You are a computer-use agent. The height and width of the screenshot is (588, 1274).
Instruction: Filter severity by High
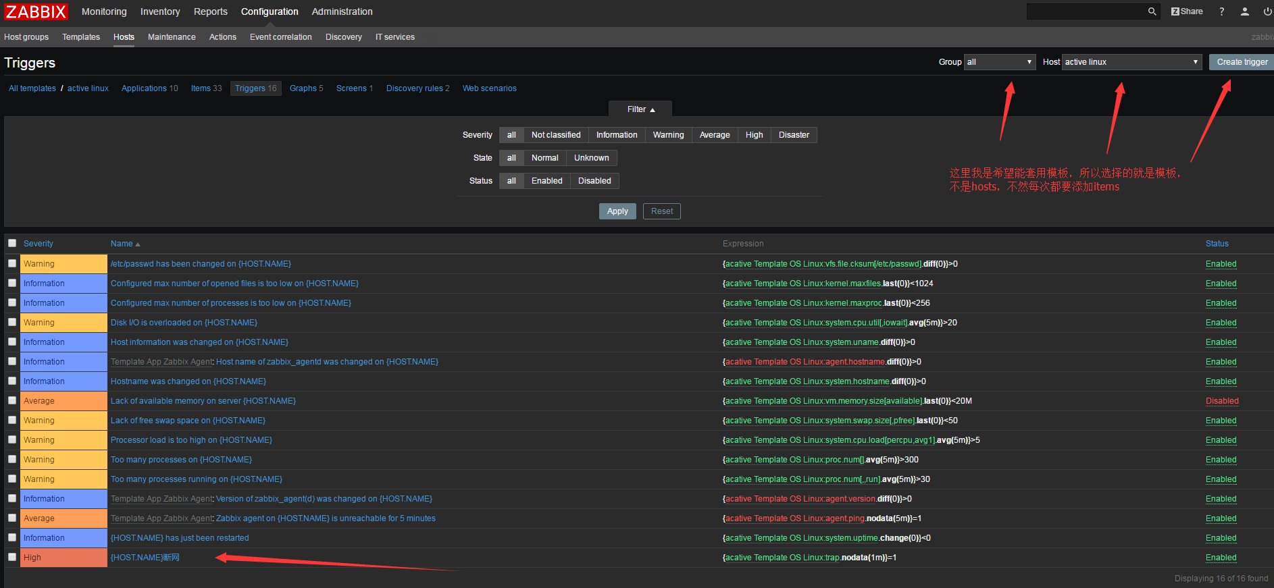[x=755, y=135]
